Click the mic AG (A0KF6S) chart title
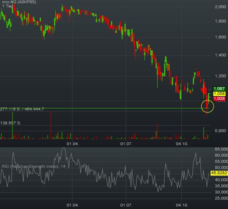Viewport: 228px width, 209px height. click(19, 2)
